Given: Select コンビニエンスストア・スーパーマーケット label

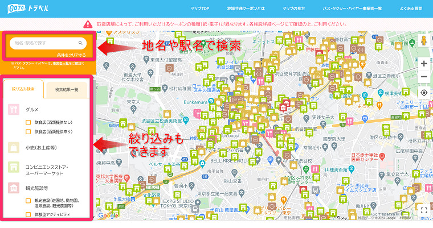Looking at the screenshot, I should [46, 171].
